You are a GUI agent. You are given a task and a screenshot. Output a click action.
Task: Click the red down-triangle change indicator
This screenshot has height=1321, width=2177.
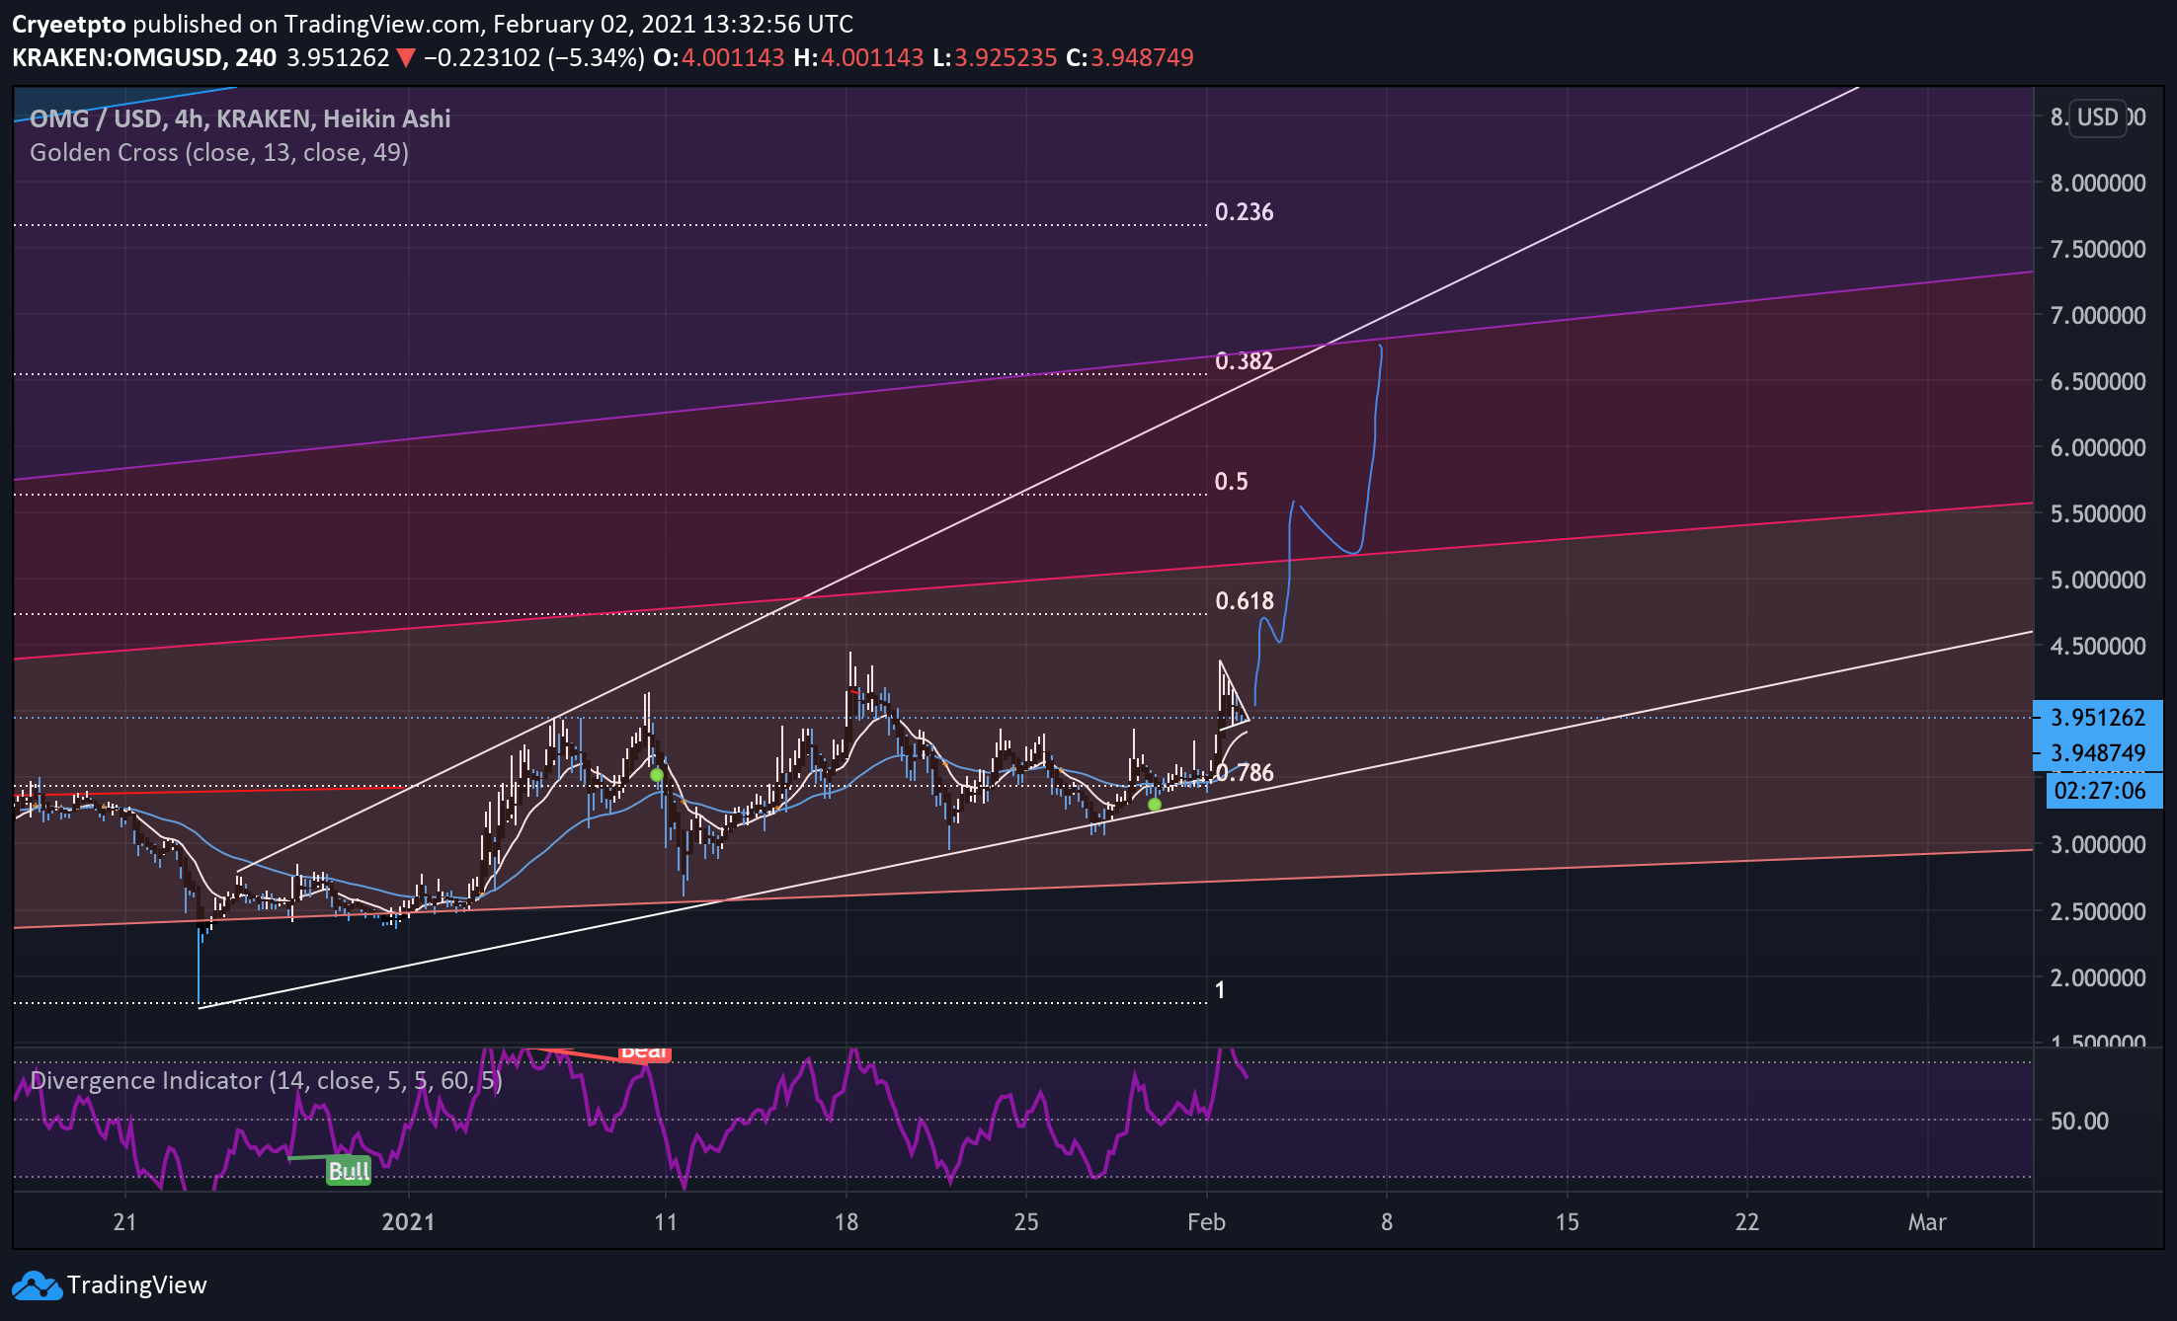(406, 58)
